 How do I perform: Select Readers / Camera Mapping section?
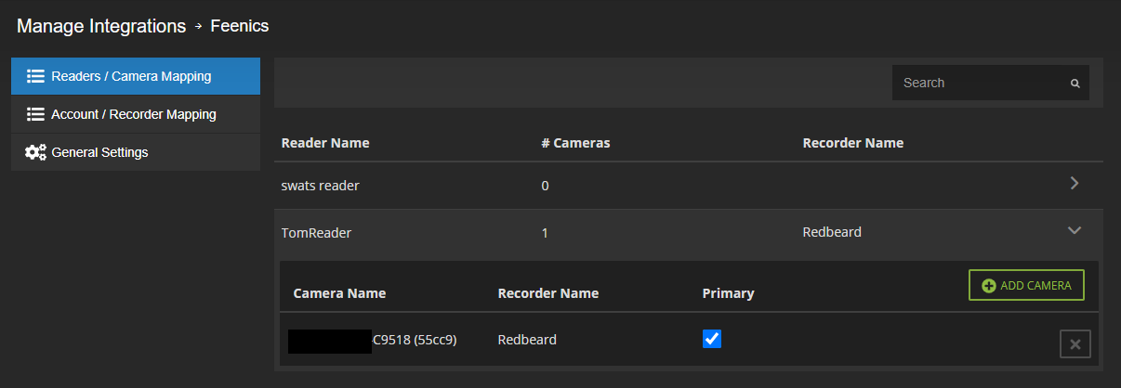pyautogui.click(x=136, y=76)
